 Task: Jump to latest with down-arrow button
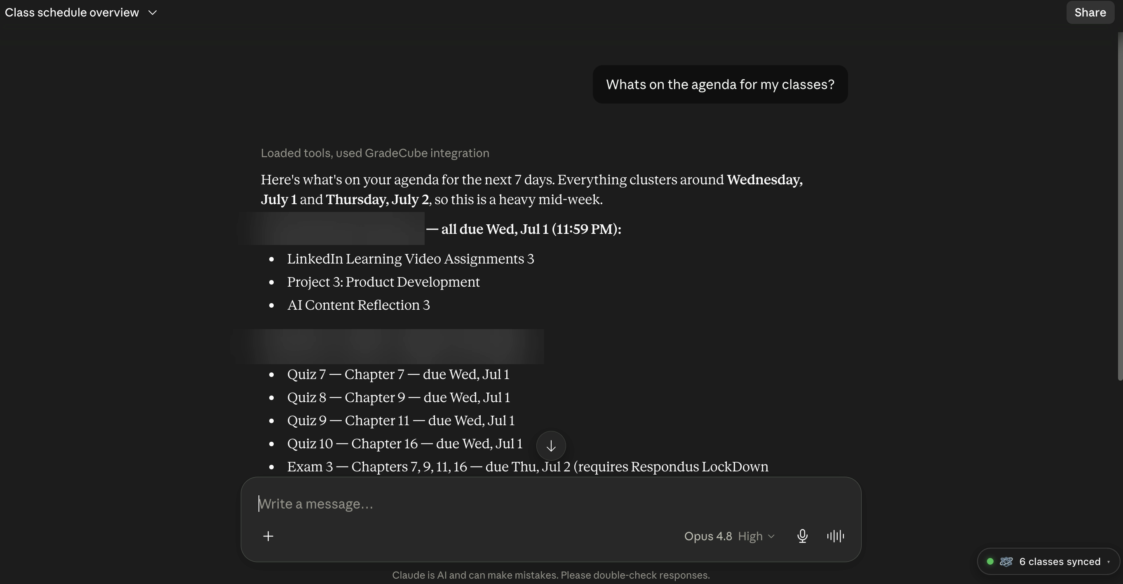[551, 446]
